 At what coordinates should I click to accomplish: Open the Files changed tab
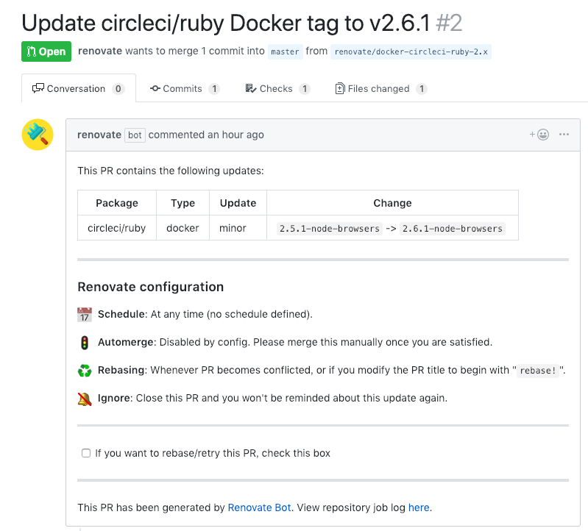[381, 88]
